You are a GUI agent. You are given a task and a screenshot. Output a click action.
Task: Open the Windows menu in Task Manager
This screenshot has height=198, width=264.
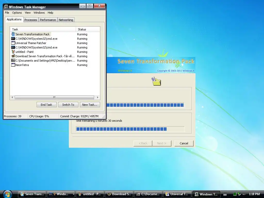(39, 13)
